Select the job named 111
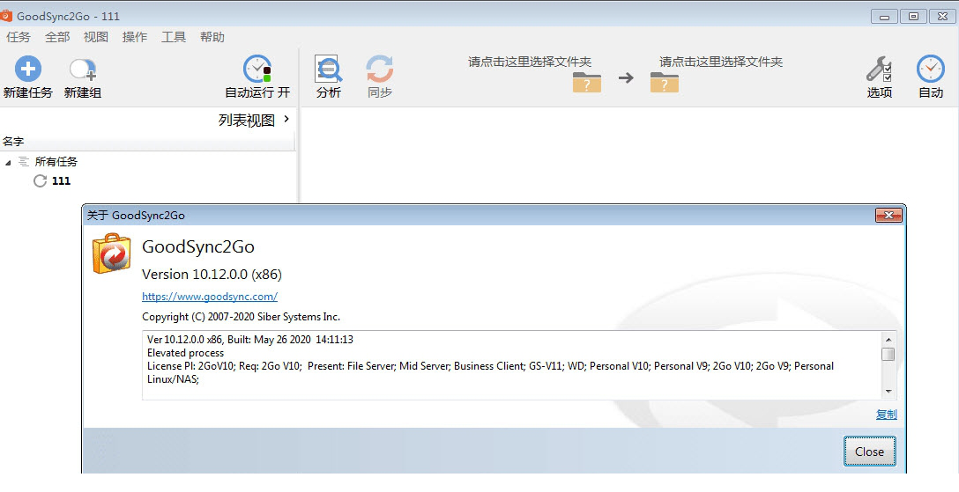The image size is (959, 492). tap(61, 180)
